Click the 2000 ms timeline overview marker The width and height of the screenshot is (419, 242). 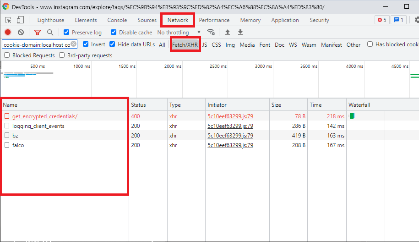(x=173, y=66)
